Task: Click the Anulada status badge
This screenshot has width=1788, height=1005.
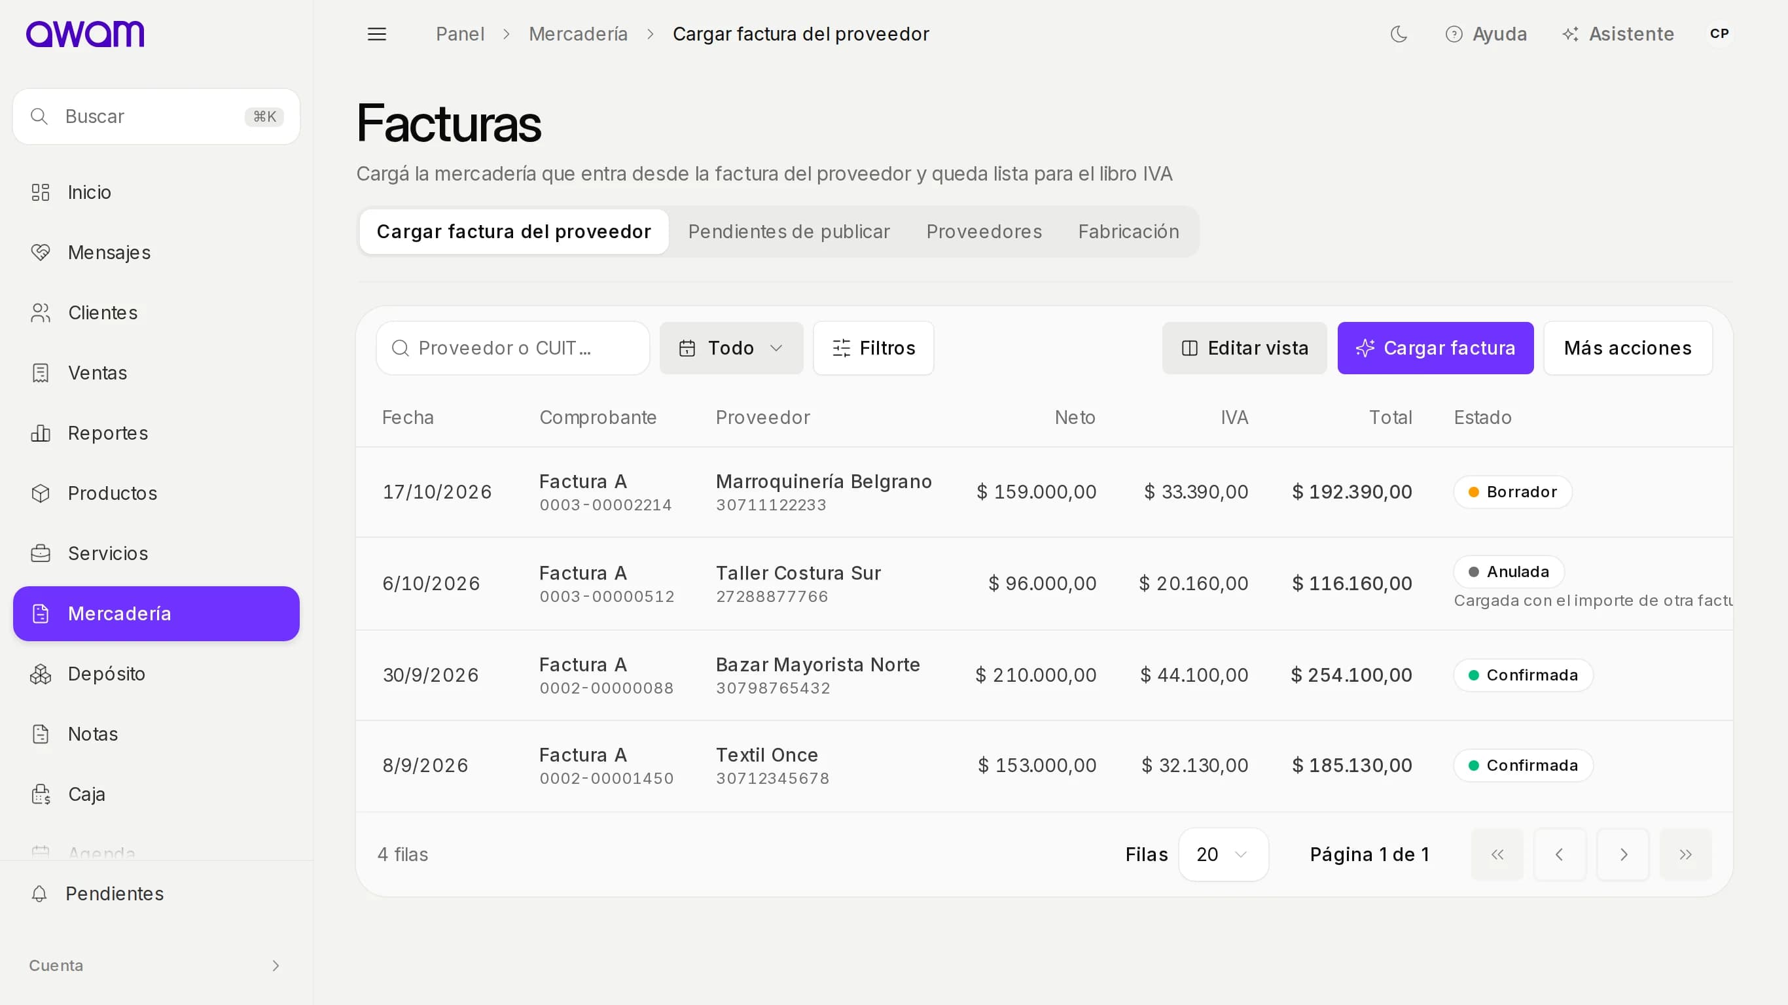Action: (x=1509, y=572)
